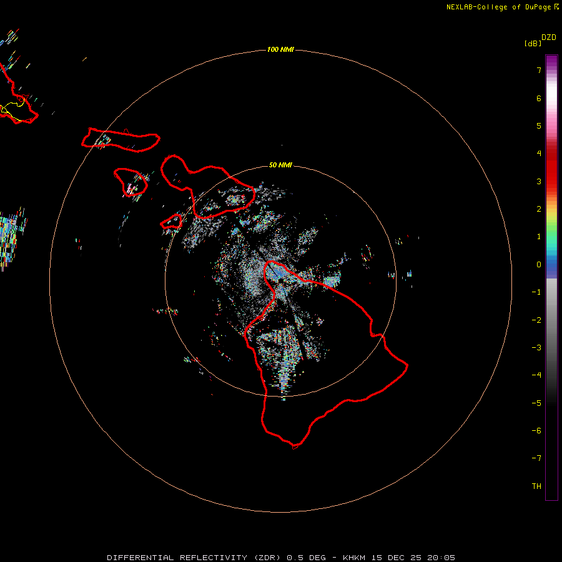The height and width of the screenshot is (562, 562).
Task: Click the -2 value on color scale
Action: [536, 320]
